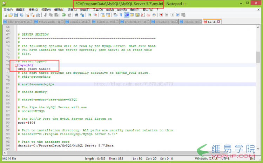The image size is (263, 163).
Task: Switch to the solution.html tab
Action: [x=105, y=22]
